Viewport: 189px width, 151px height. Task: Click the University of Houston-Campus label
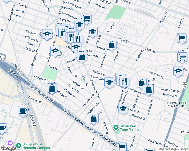(x=37, y=146)
